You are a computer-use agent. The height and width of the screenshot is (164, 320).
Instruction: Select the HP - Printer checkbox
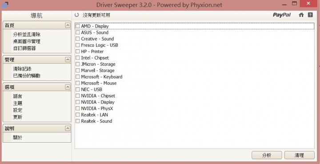[x=77, y=52]
